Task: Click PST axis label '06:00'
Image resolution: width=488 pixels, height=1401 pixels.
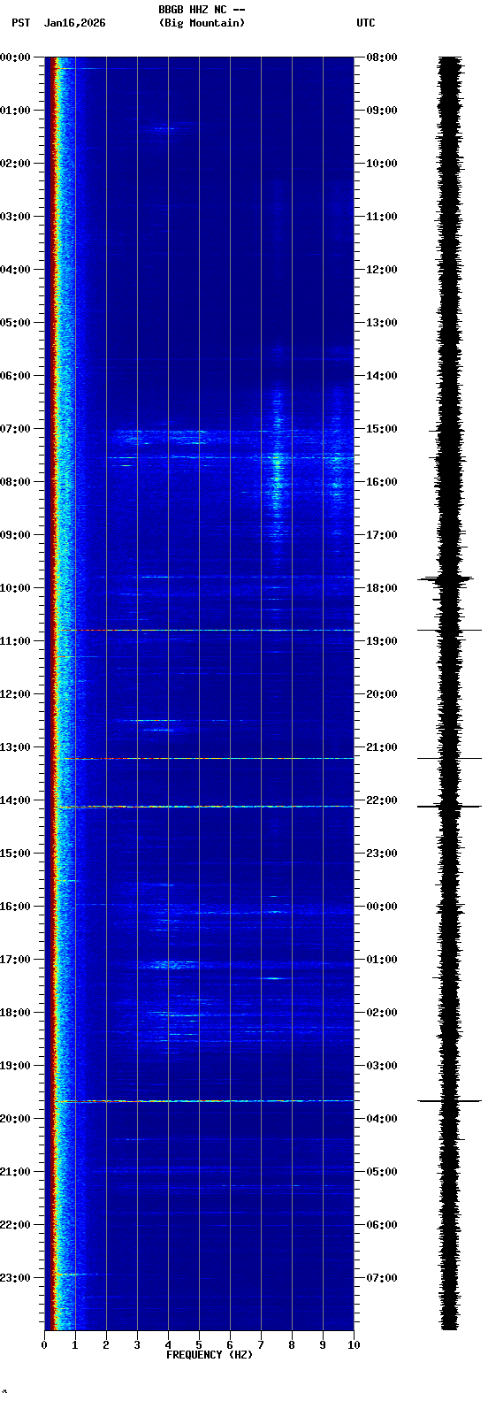Action: tap(15, 376)
